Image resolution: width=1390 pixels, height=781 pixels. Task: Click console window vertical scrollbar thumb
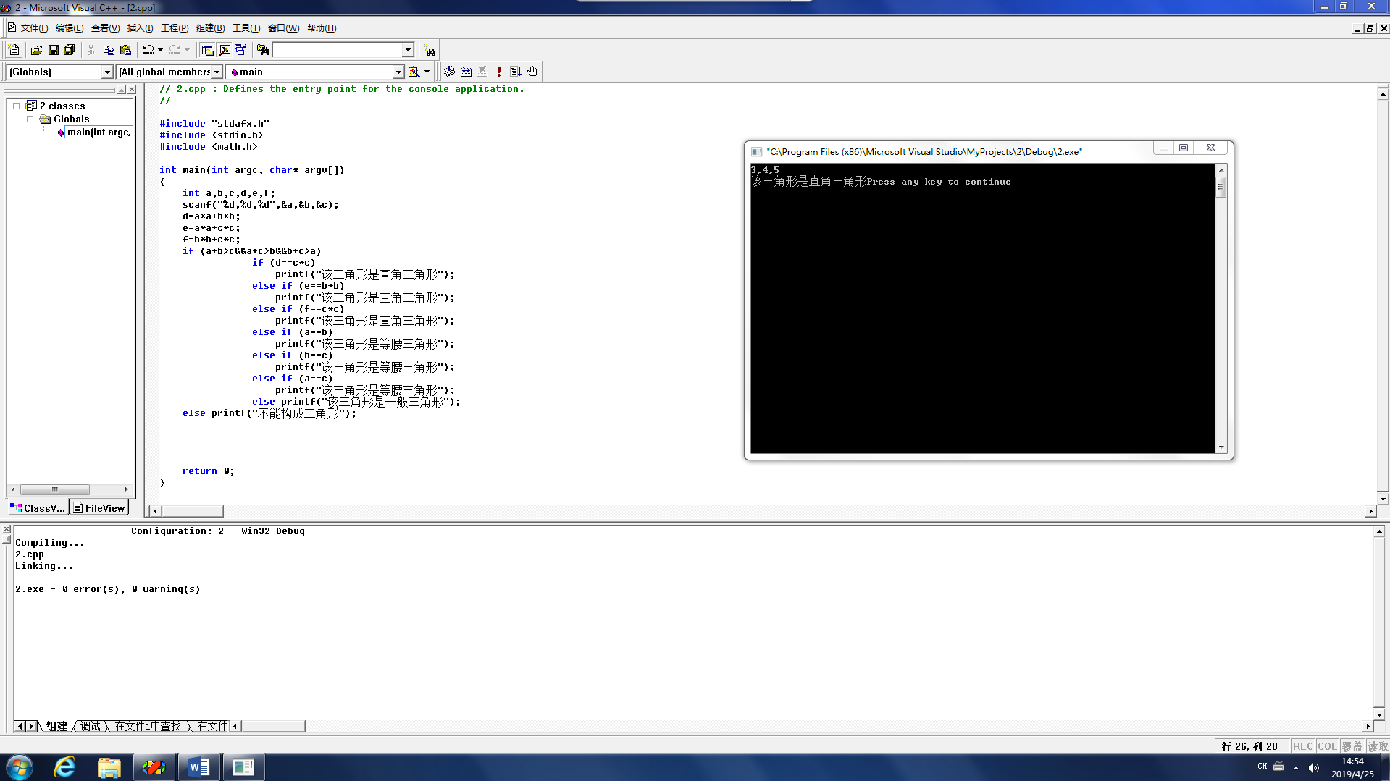[1221, 187]
